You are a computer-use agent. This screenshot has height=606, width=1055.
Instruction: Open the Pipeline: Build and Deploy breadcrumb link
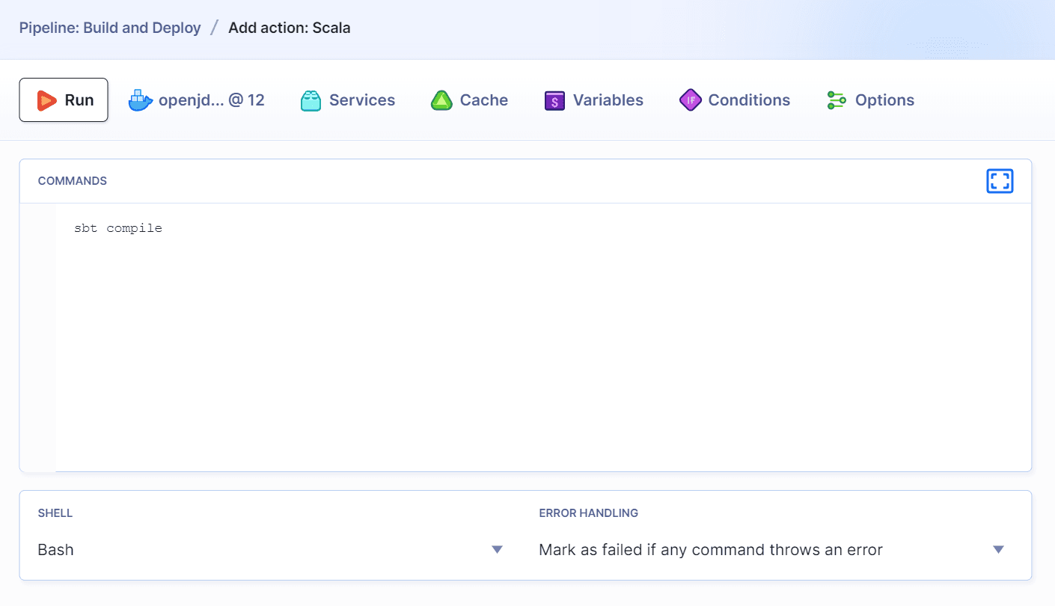(x=110, y=27)
